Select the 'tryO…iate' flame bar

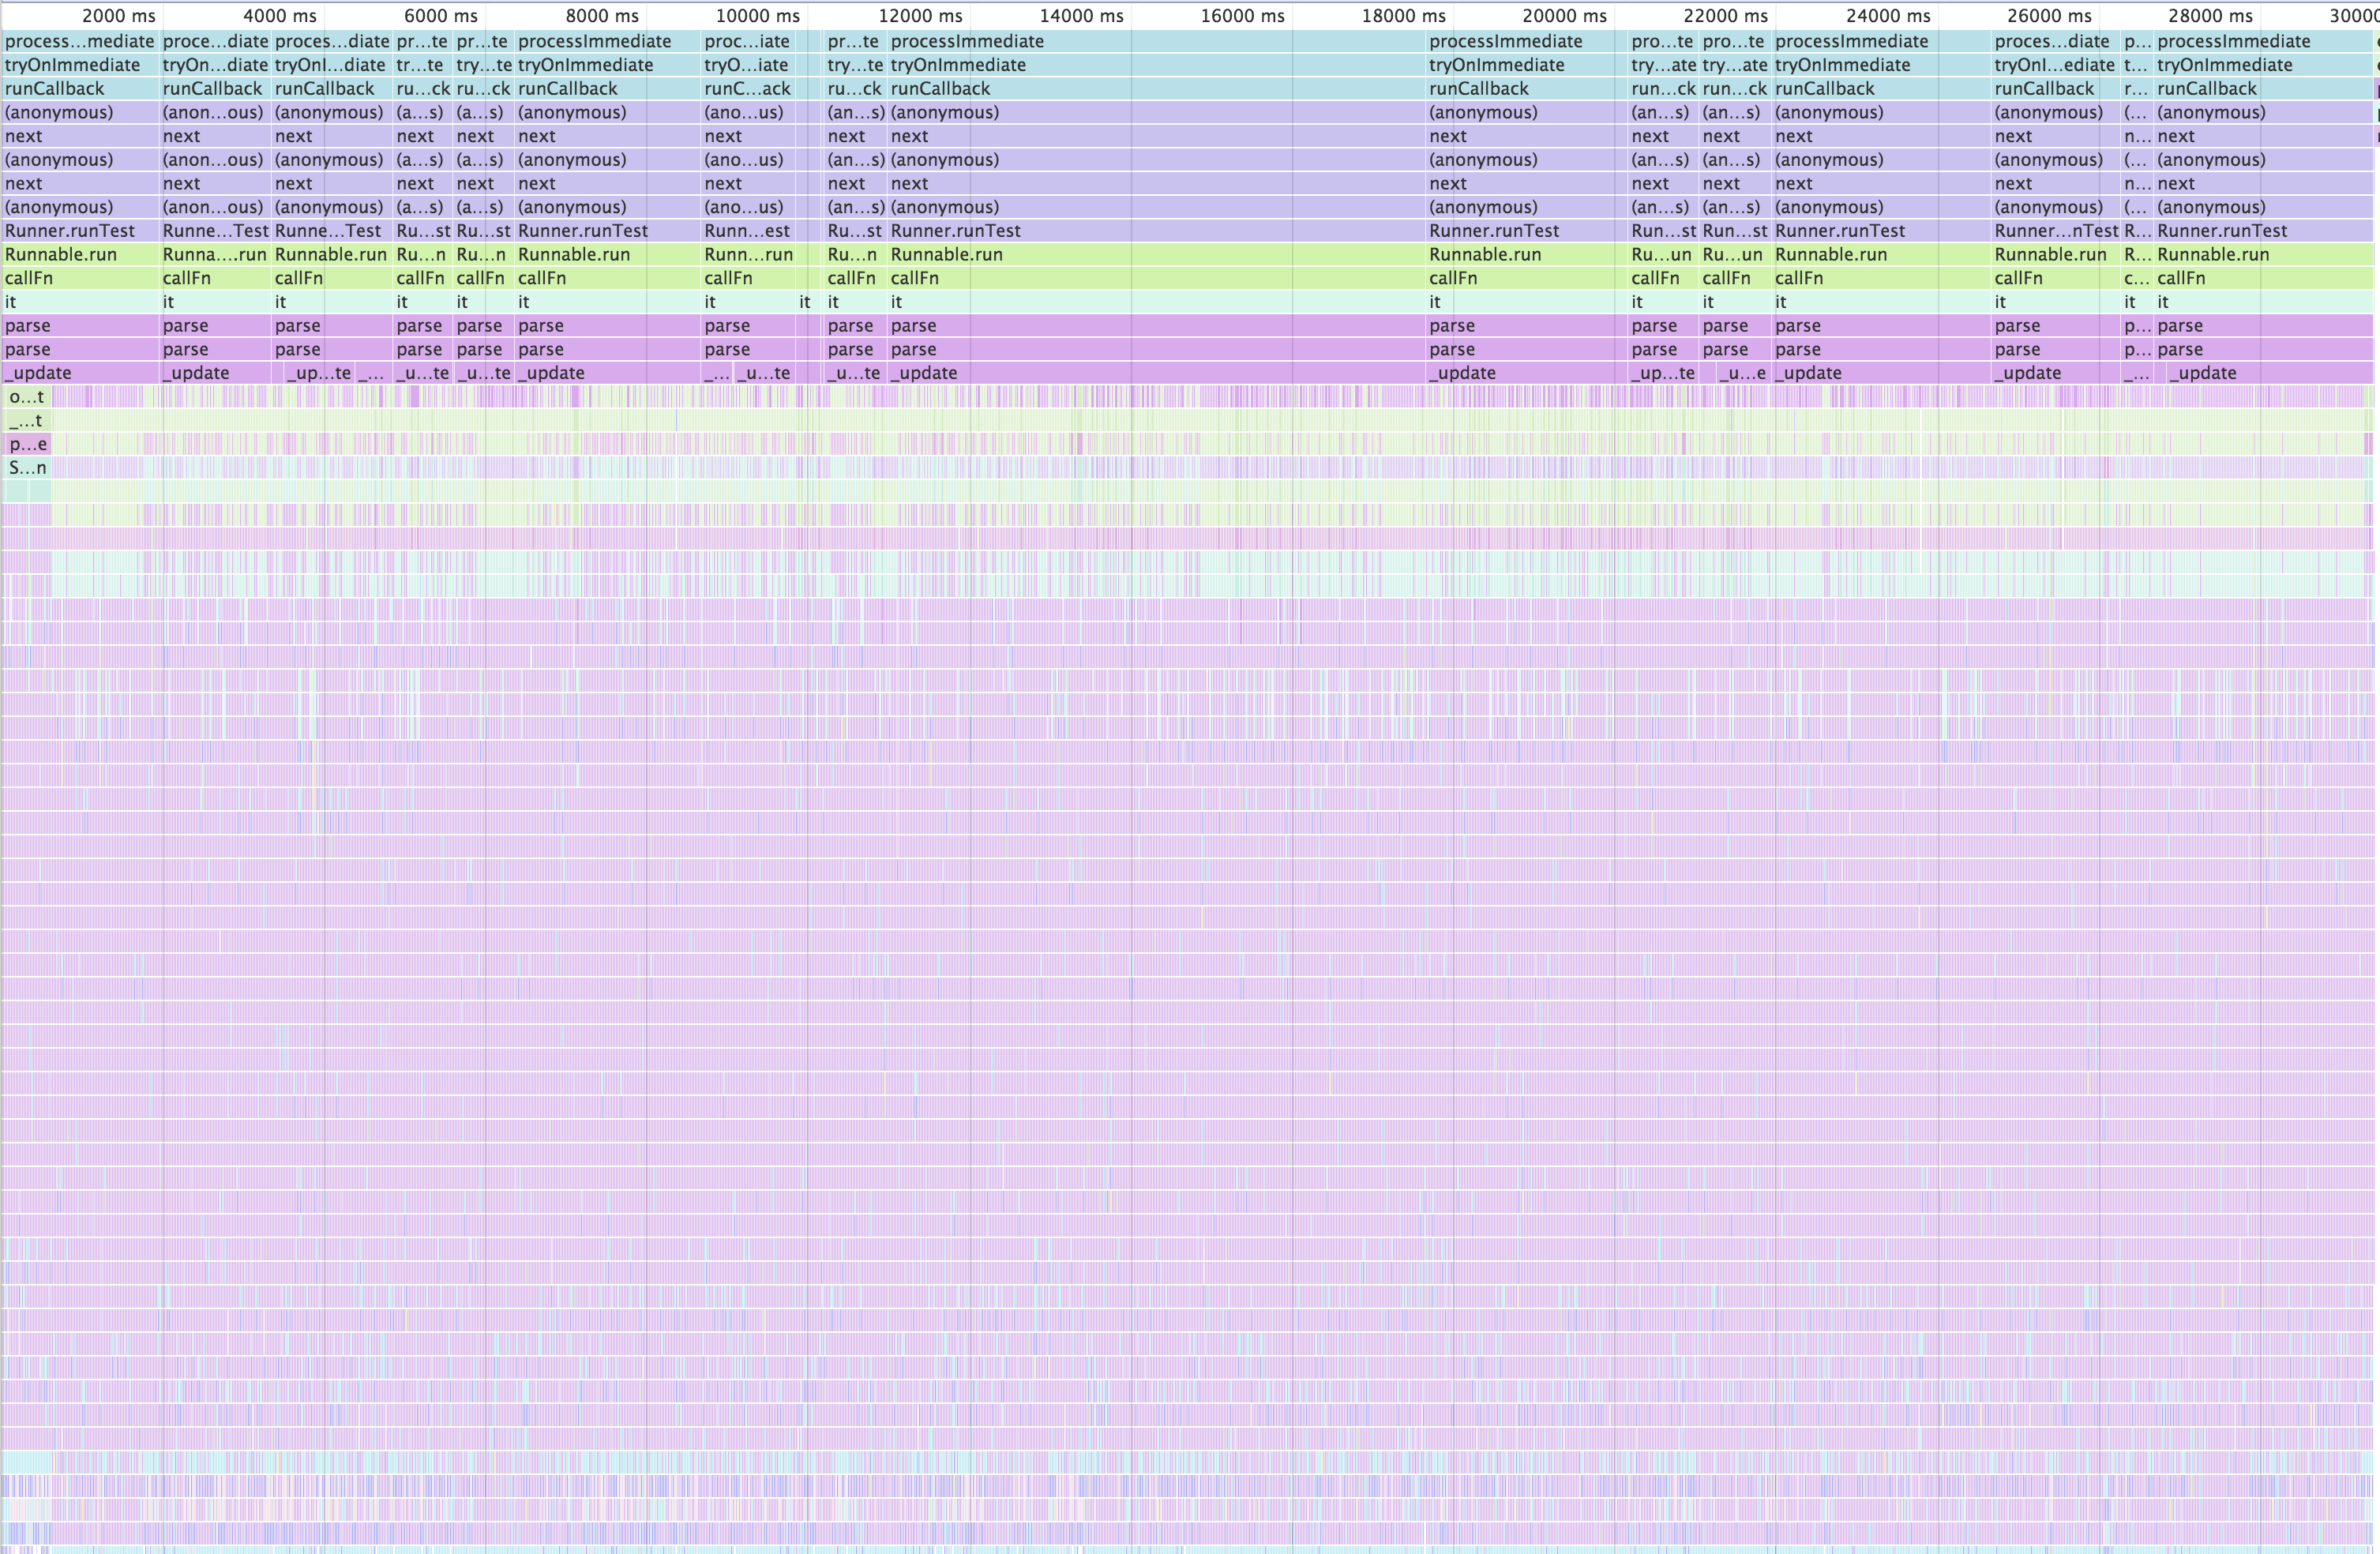click(747, 65)
